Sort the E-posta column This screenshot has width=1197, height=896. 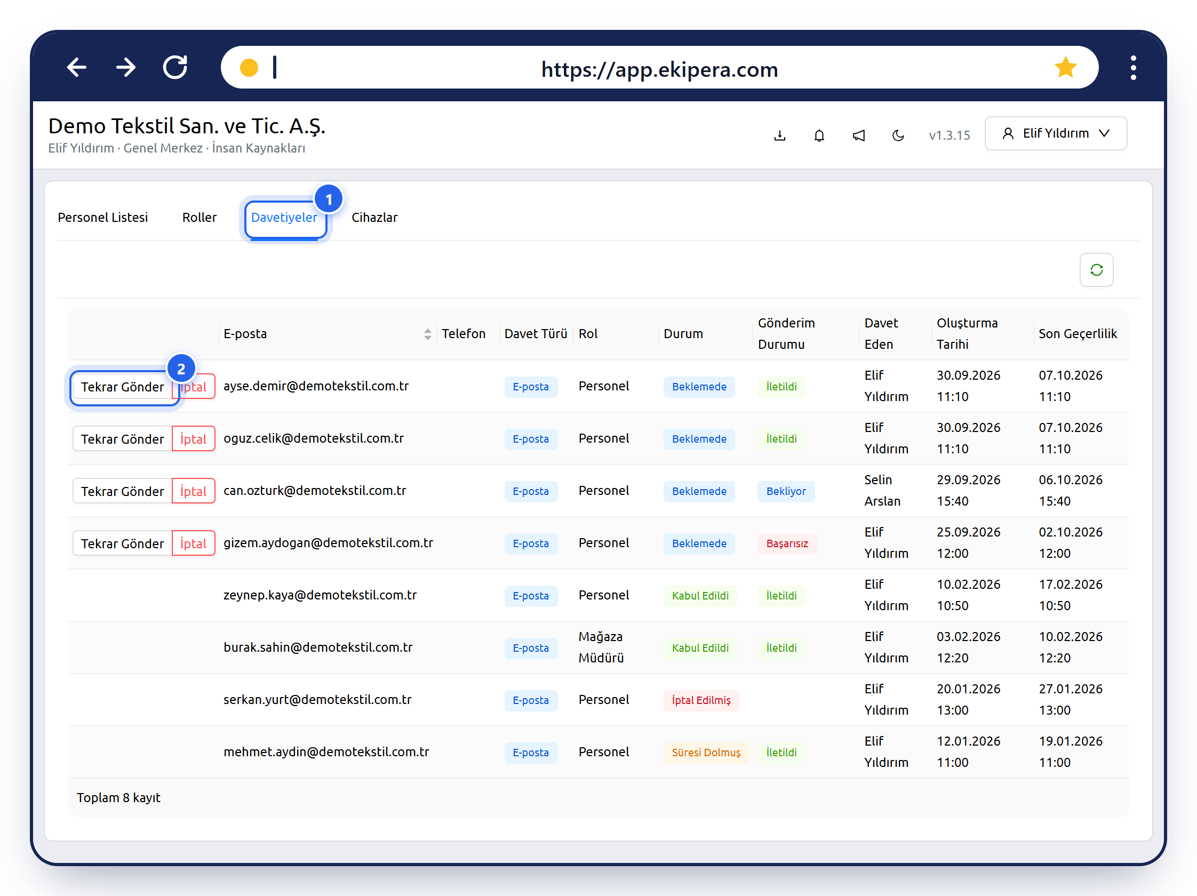coord(427,334)
